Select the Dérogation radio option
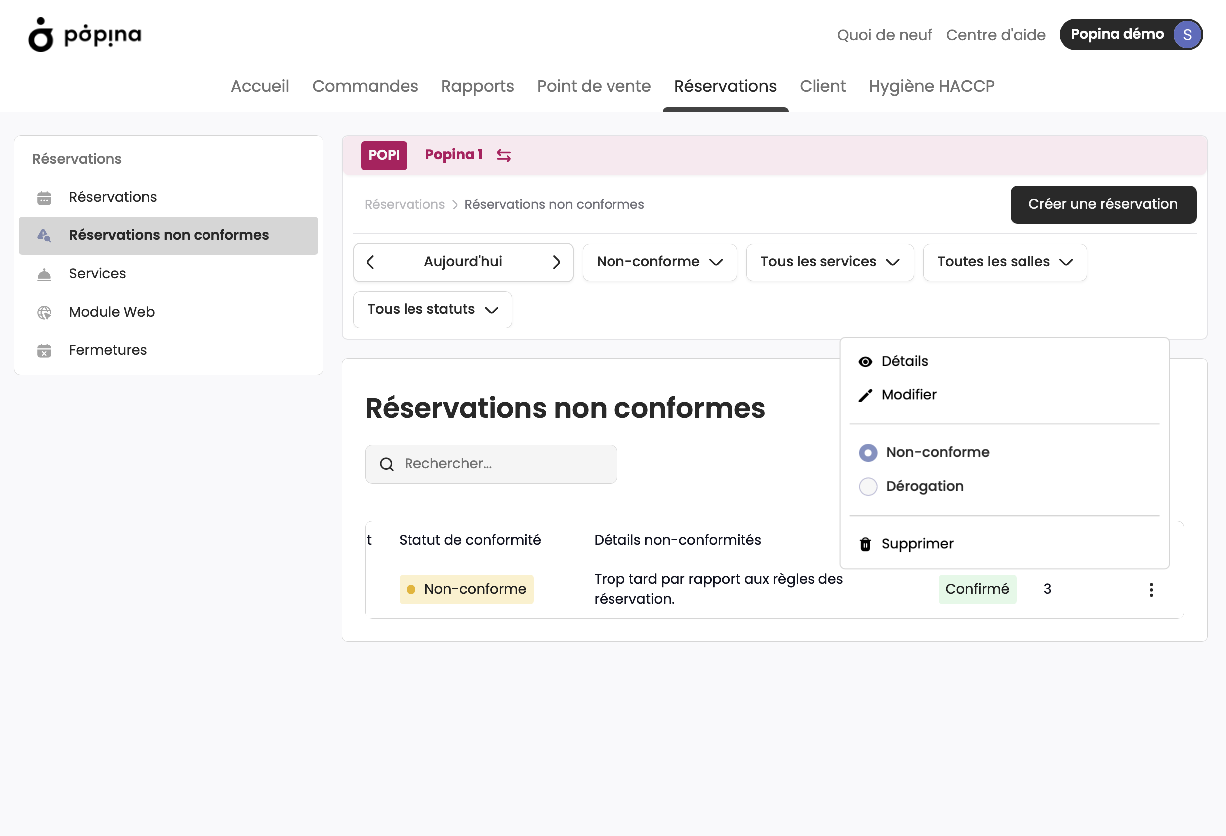The width and height of the screenshot is (1226, 836). tap(868, 486)
